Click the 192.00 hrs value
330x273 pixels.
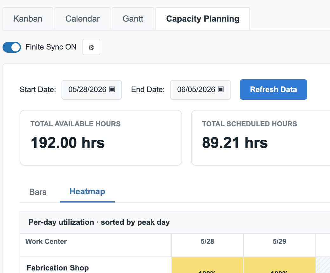pos(68,143)
